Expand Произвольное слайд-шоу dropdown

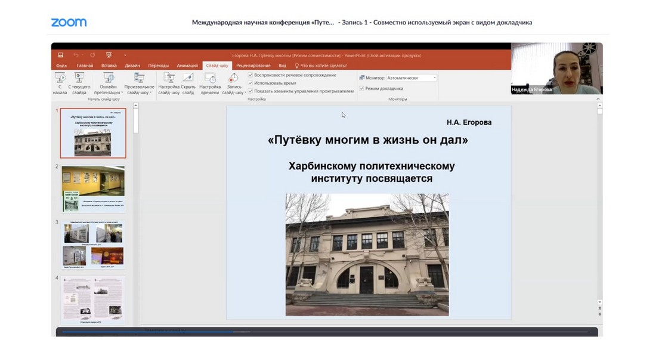point(139,92)
